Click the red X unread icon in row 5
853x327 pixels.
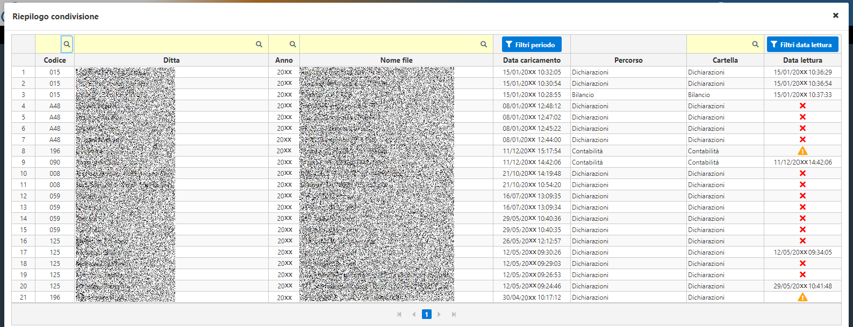tap(802, 117)
